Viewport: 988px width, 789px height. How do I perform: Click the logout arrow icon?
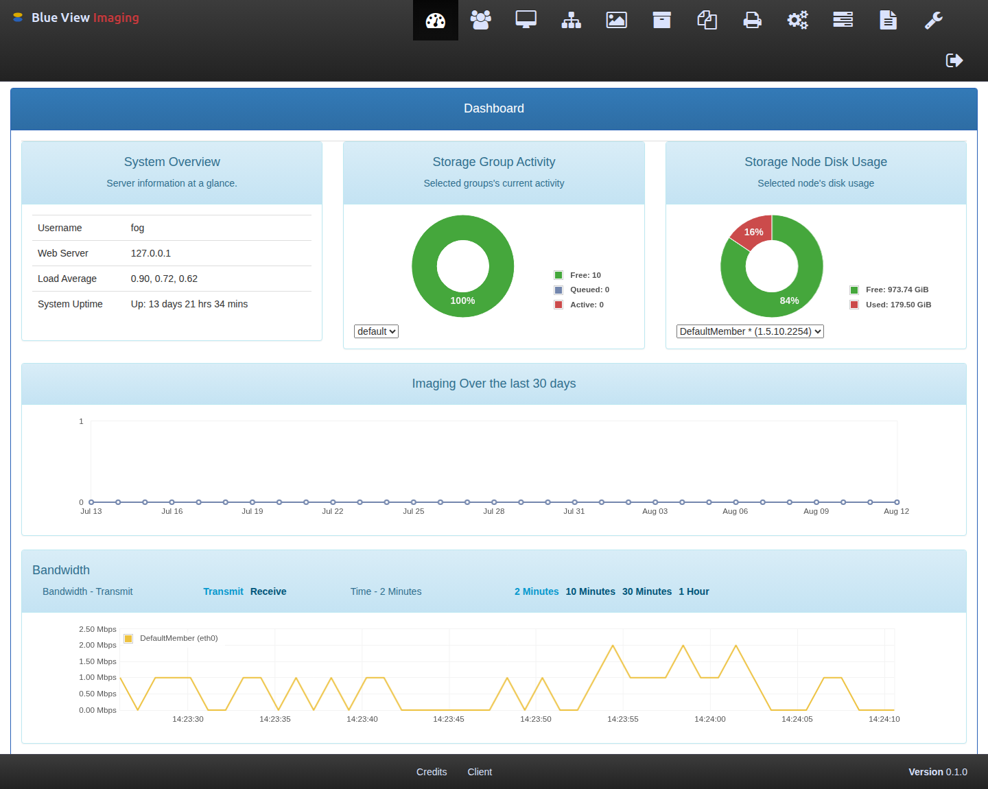pyautogui.click(x=954, y=60)
